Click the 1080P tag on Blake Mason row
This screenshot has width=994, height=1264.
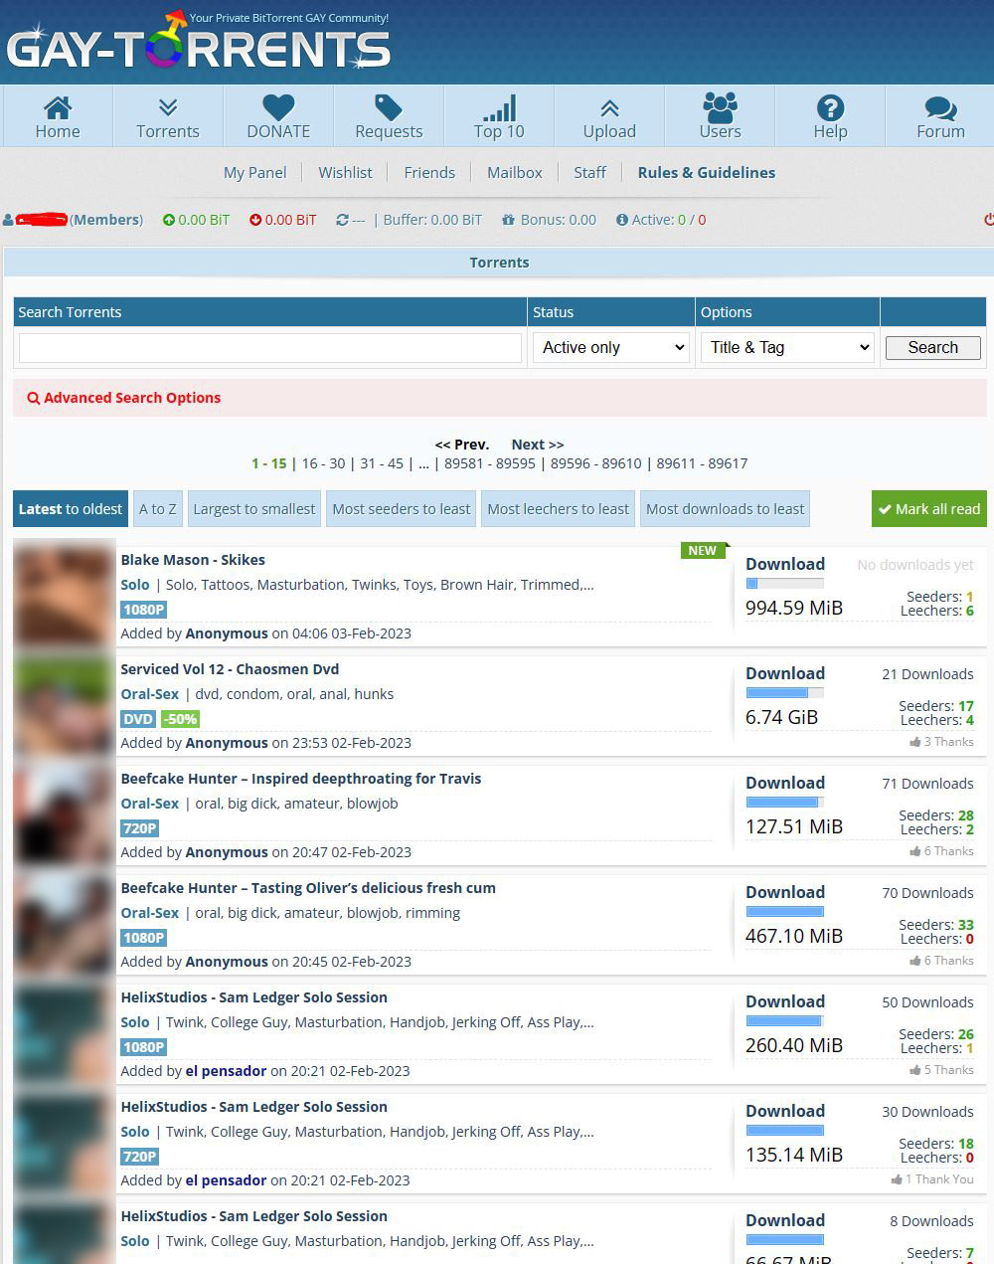(x=144, y=610)
